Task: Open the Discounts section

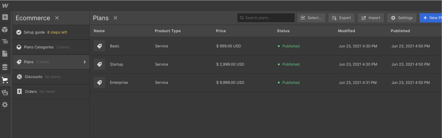Action: pyautogui.click(x=33, y=77)
